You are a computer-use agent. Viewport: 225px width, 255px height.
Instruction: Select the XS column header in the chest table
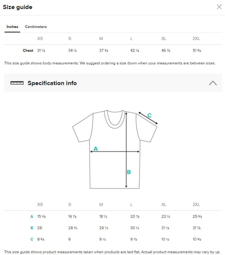pyautogui.click(x=40, y=38)
